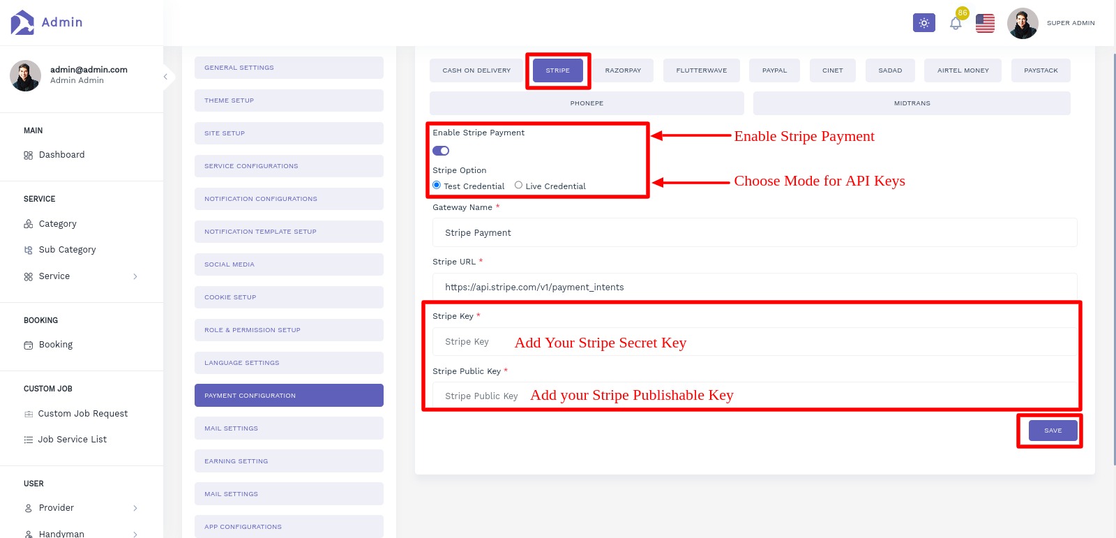Open Service Configurations section
The image size is (1116, 538).
click(x=289, y=166)
